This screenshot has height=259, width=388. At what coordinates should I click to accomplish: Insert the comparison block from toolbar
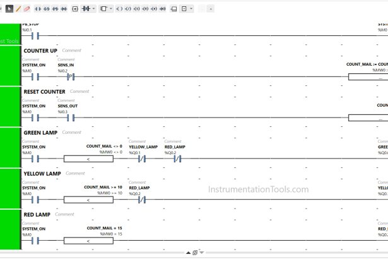coord(75,9)
